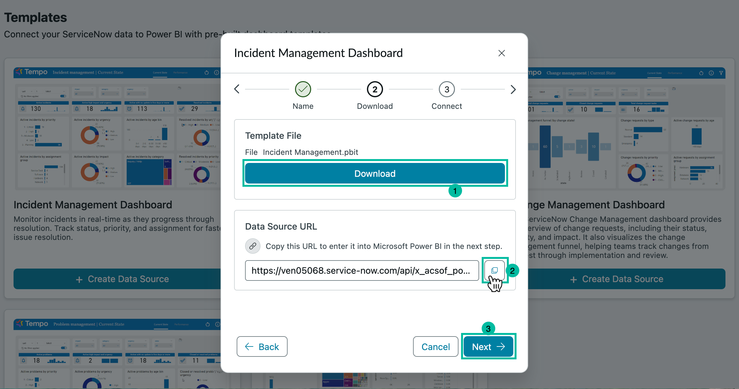Image resolution: width=739 pixels, height=389 pixels.
Task: Click the Template File section heading
Action: click(x=273, y=136)
